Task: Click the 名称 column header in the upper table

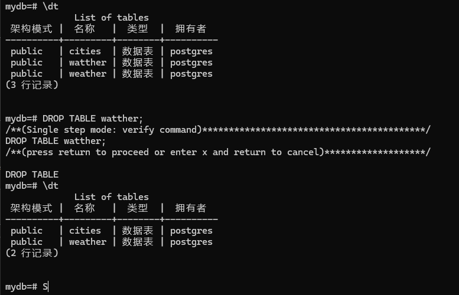Action: [84, 28]
